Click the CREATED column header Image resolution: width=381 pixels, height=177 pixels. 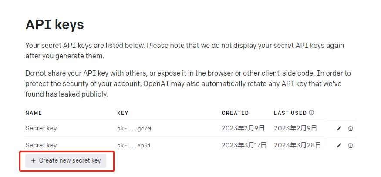235,113
